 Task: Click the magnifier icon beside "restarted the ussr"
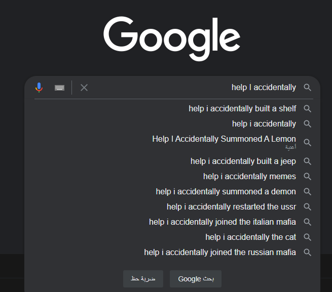tap(307, 207)
